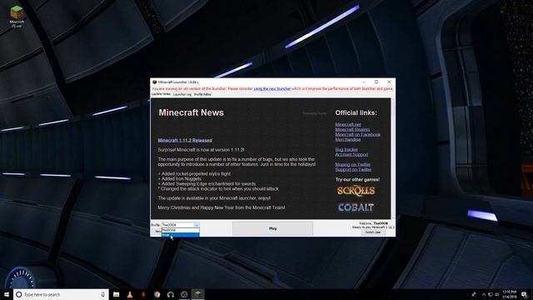Minimize the Minecraft Launcher window
The width and height of the screenshot is (533, 300).
[x=364, y=82]
